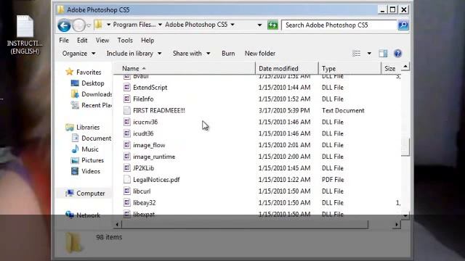Select the LegalNotices.pdf file icon
The image size is (465, 261).
click(x=127, y=180)
